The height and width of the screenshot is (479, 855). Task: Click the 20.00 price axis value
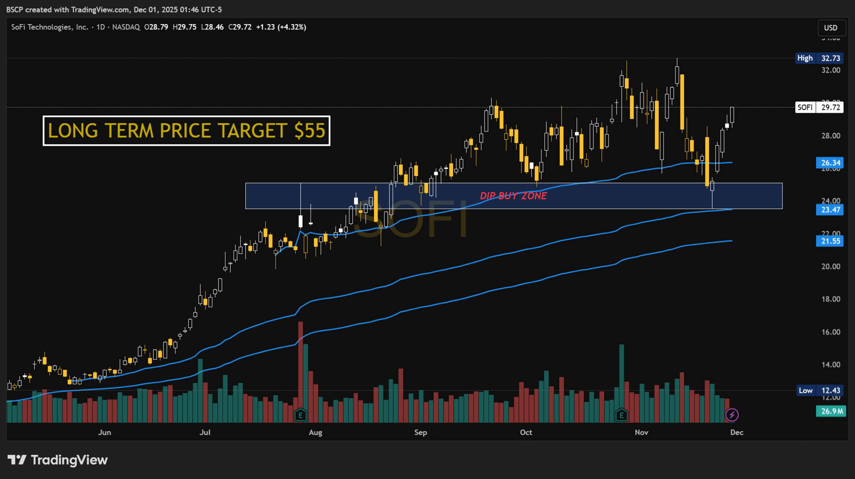coord(831,266)
